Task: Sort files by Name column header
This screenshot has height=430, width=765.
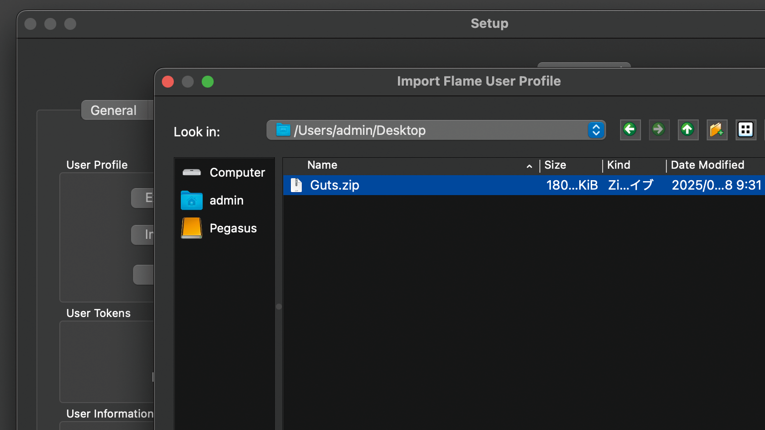Action: click(322, 165)
